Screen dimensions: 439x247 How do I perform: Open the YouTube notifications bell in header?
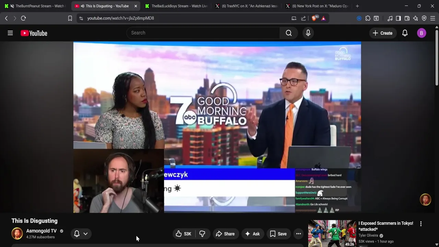(405, 33)
